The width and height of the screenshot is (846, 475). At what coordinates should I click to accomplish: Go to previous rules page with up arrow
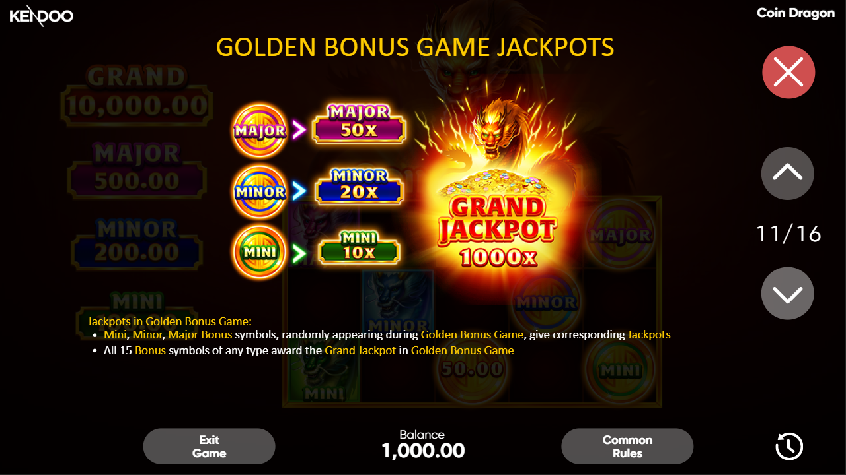point(788,173)
